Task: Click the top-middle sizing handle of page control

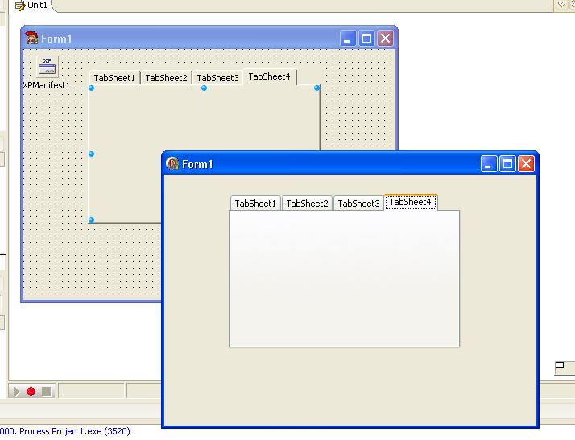Action: point(205,88)
